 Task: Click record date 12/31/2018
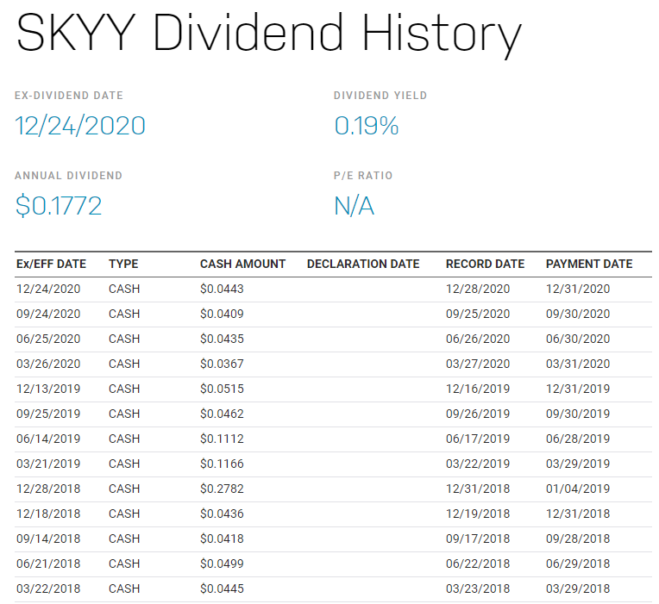click(478, 489)
